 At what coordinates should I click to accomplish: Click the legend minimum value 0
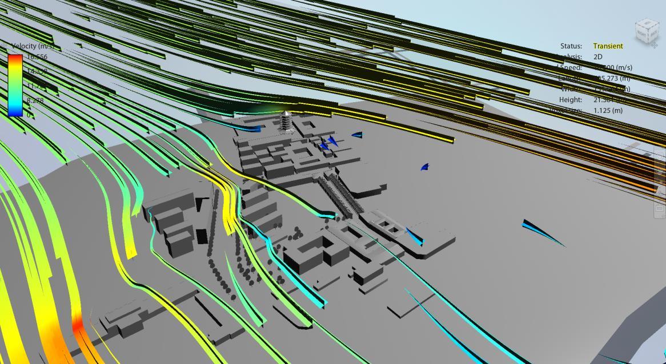point(29,115)
